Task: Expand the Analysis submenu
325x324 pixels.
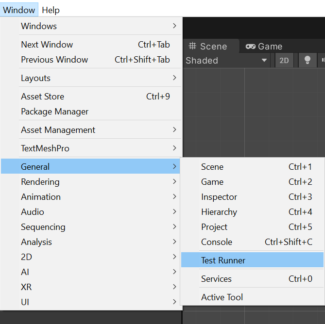Action: (92, 242)
